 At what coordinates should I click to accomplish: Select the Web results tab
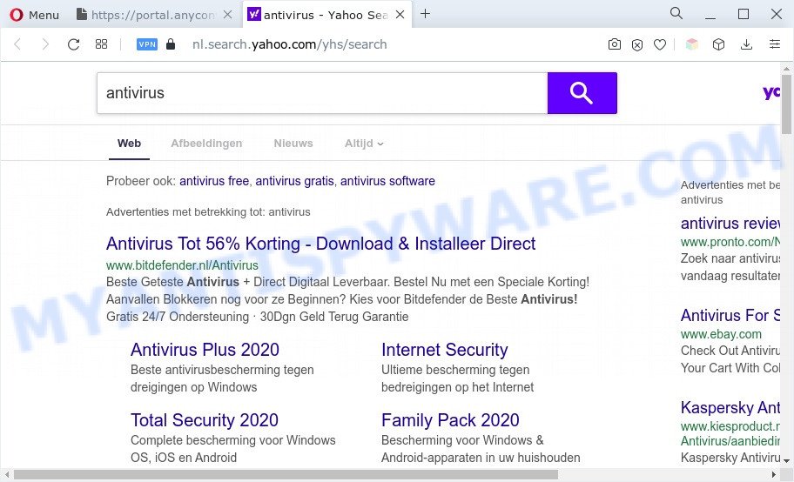pyautogui.click(x=129, y=144)
